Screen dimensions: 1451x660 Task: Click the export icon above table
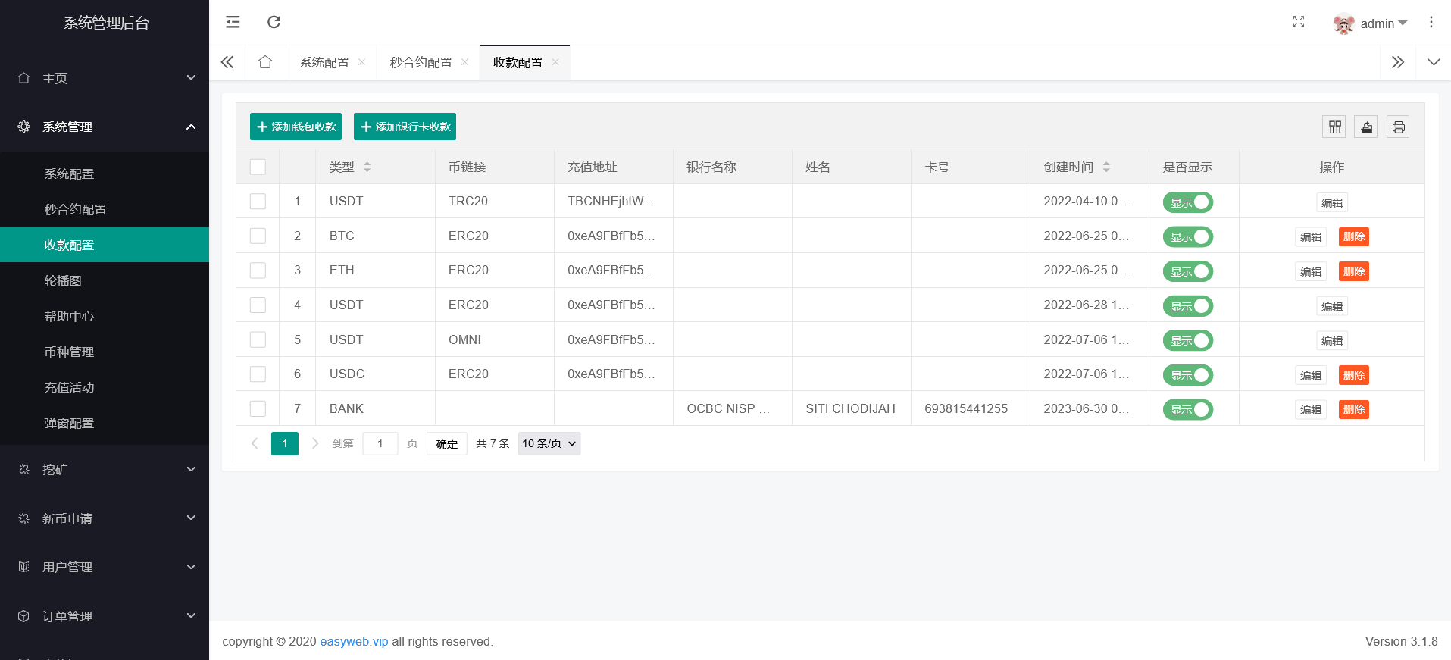tap(1366, 127)
